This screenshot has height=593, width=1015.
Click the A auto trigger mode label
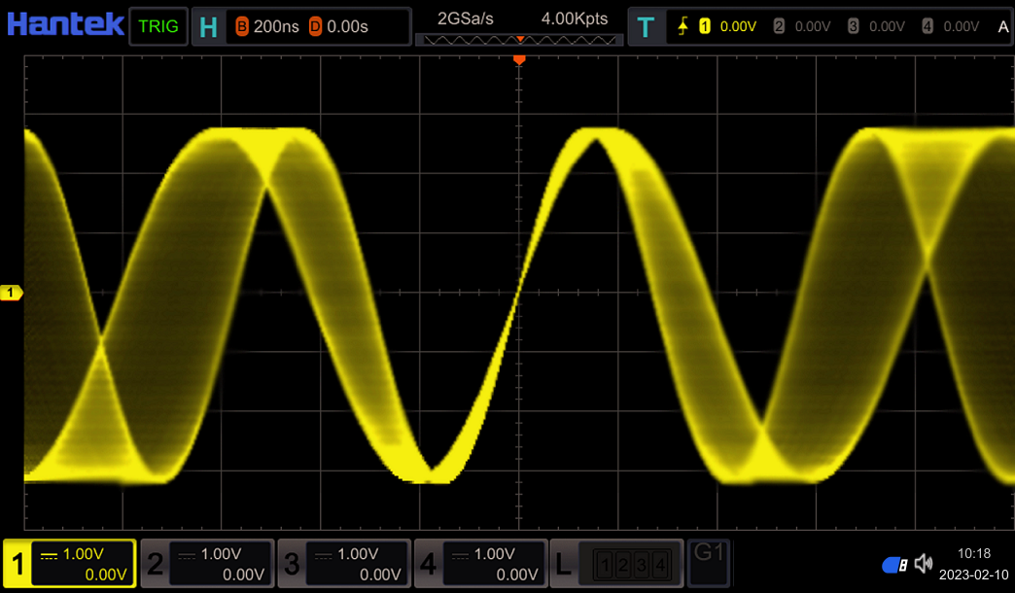[x=1003, y=26]
